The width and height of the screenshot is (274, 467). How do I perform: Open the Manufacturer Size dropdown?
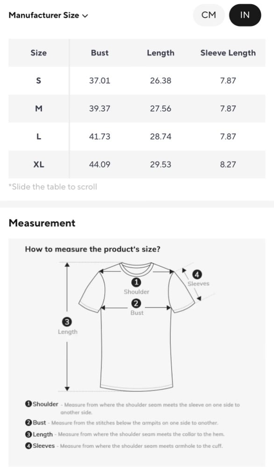click(x=48, y=15)
